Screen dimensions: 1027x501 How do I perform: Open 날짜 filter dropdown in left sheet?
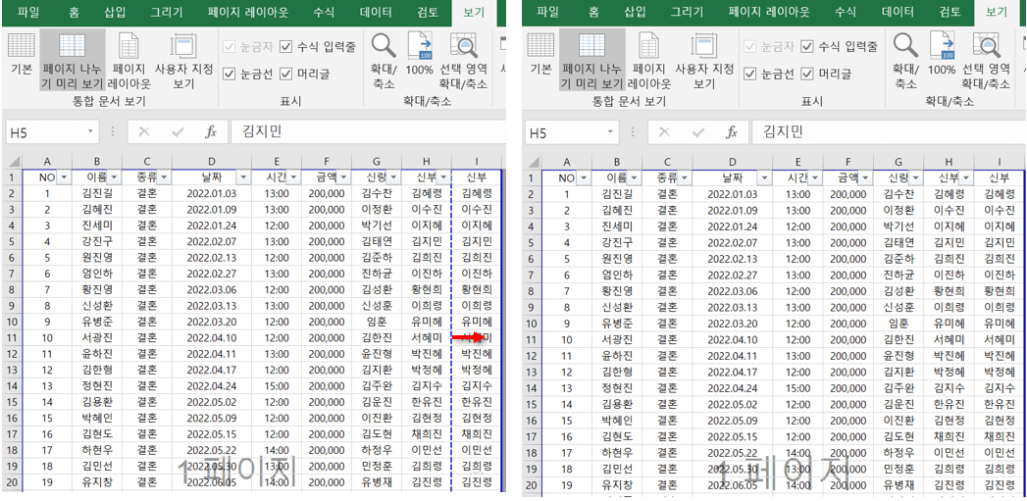243,177
